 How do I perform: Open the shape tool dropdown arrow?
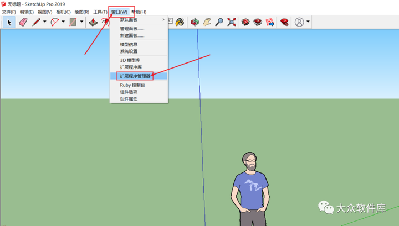[x=81, y=22]
